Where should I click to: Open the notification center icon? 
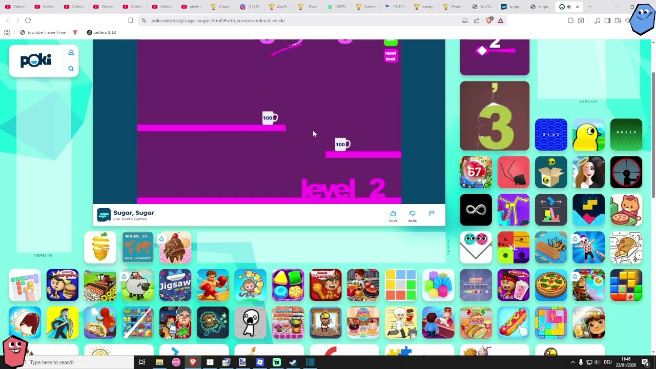pyautogui.click(x=645, y=362)
